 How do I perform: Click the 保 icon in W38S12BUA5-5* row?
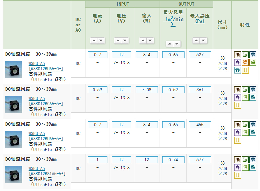coord(245,132)
